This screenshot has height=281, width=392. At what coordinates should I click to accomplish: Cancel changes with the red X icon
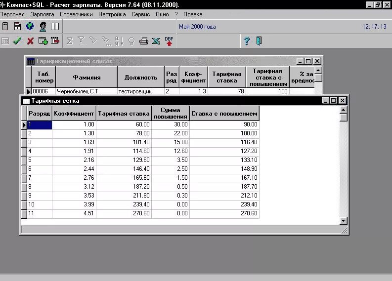[x=30, y=41]
